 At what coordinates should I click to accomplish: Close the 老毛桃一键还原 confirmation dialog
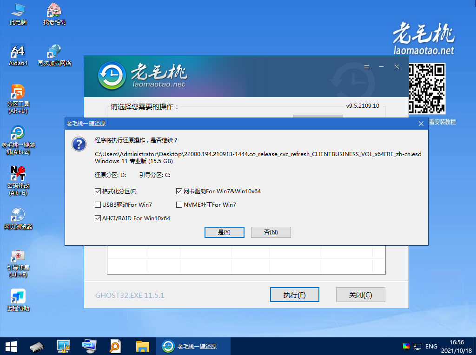coord(421,124)
